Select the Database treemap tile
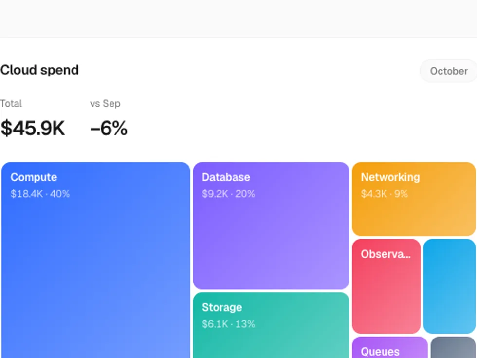The image size is (477, 358). (x=271, y=226)
